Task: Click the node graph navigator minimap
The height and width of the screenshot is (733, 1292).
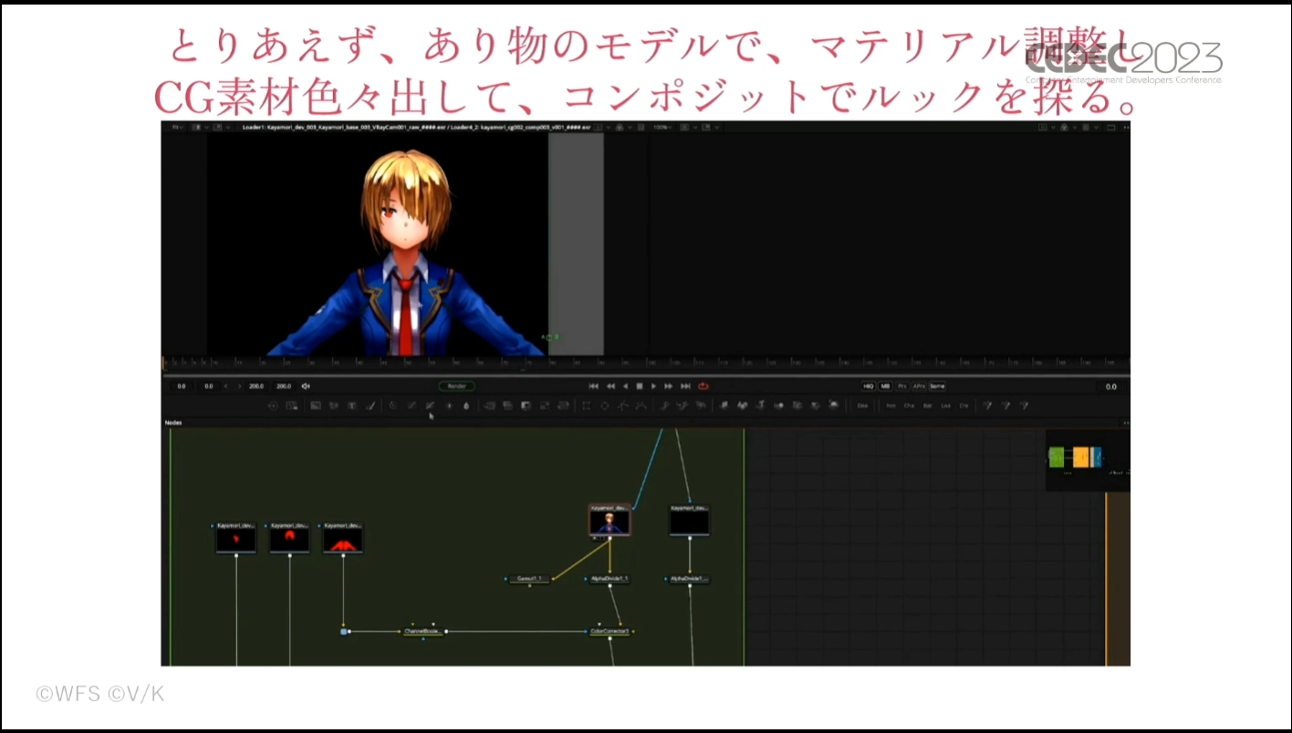Action: (x=1088, y=459)
